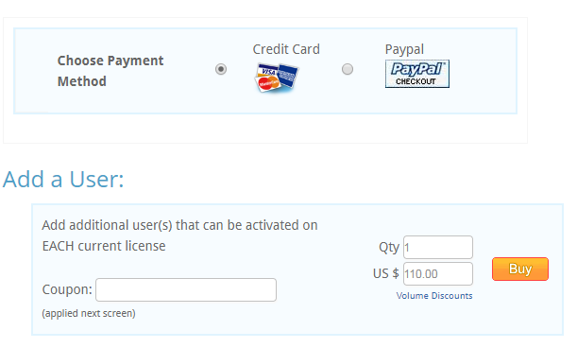Click the US $ label
577x348 pixels.
pos(385,273)
